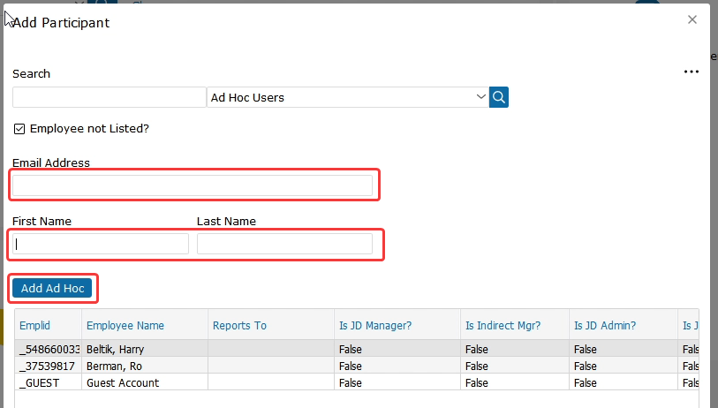Close the Add Participant dialog
The height and width of the screenshot is (408, 718).
click(x=692, y=20)
